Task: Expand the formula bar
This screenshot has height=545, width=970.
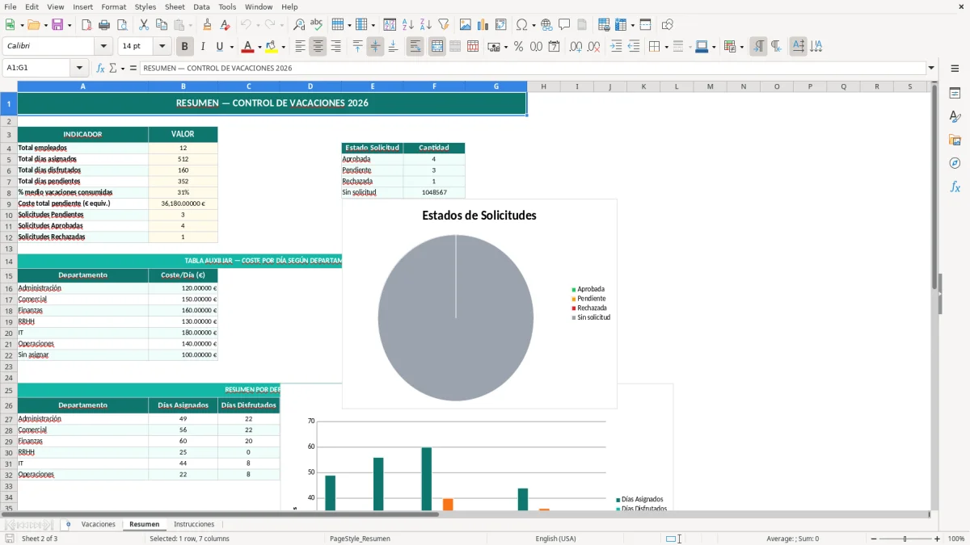Action: [931, 68]
